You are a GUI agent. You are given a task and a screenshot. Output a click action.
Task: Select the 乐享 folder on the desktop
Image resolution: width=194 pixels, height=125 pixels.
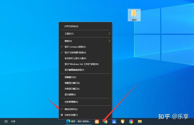[134, 15]
